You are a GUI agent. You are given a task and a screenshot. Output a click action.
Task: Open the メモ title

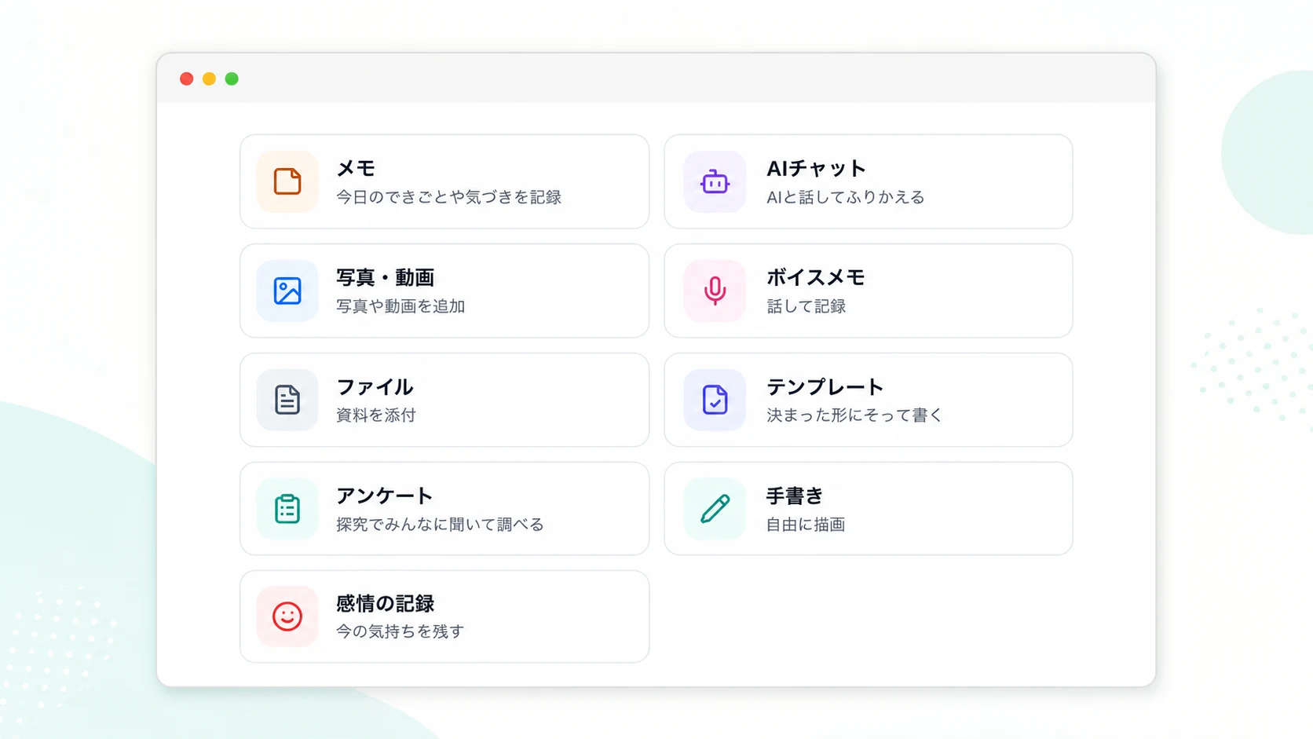(356, 168)
